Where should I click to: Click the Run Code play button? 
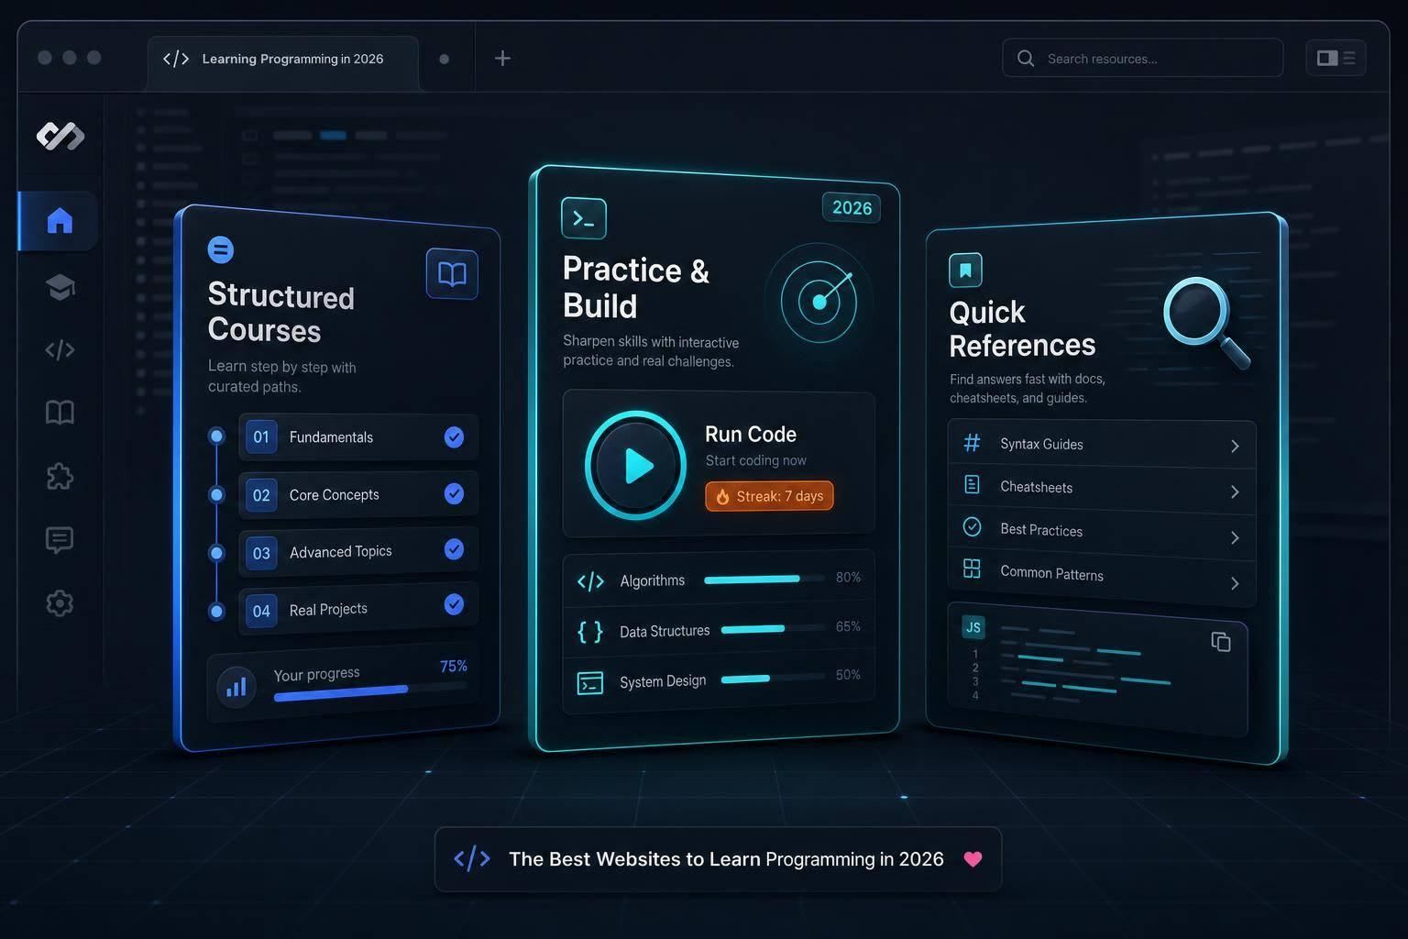[x=635, y=465]
